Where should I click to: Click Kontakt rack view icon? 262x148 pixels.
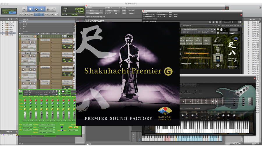pyautogui.click(x=217, y=22)
